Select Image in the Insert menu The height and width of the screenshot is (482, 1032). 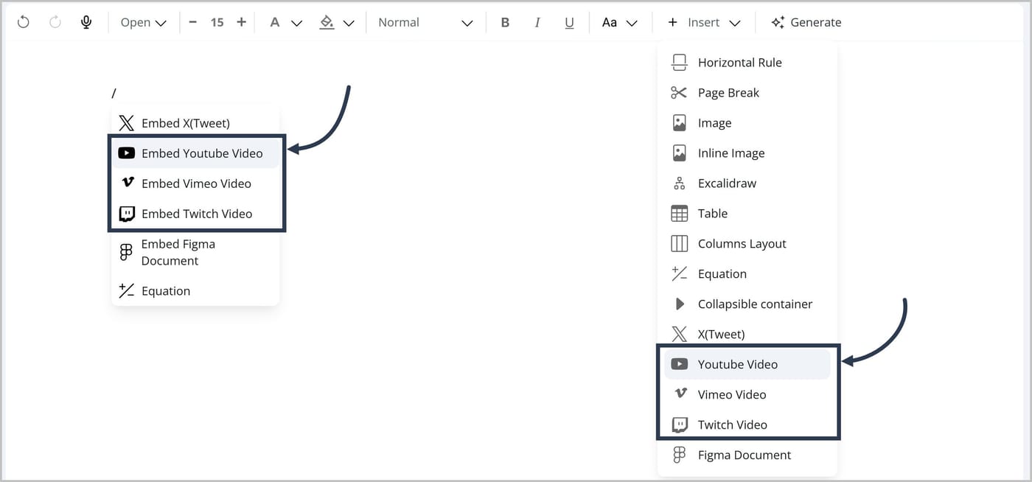[747, 123]
